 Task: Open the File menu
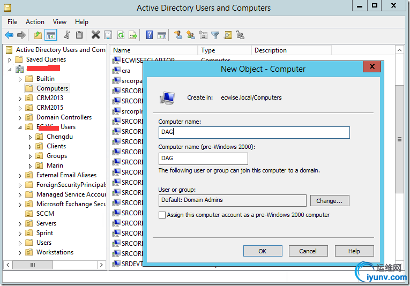[x=12, y=22]
